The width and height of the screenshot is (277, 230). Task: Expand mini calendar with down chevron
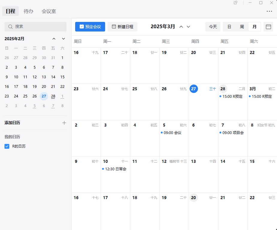(63, 39)
